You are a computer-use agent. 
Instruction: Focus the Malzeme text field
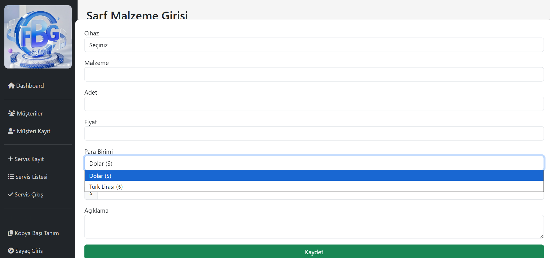point(314,75)
